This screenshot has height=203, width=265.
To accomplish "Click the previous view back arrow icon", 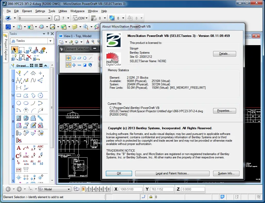I will click(x=8, y=189).
